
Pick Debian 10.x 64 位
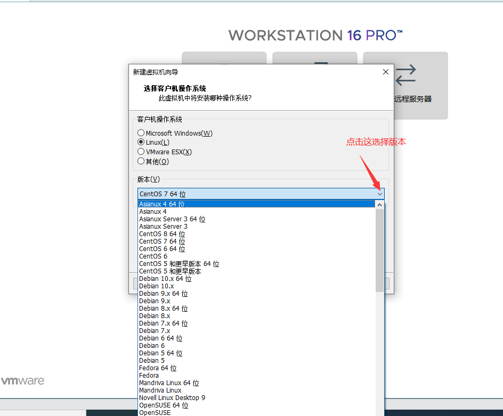point(256,279)
